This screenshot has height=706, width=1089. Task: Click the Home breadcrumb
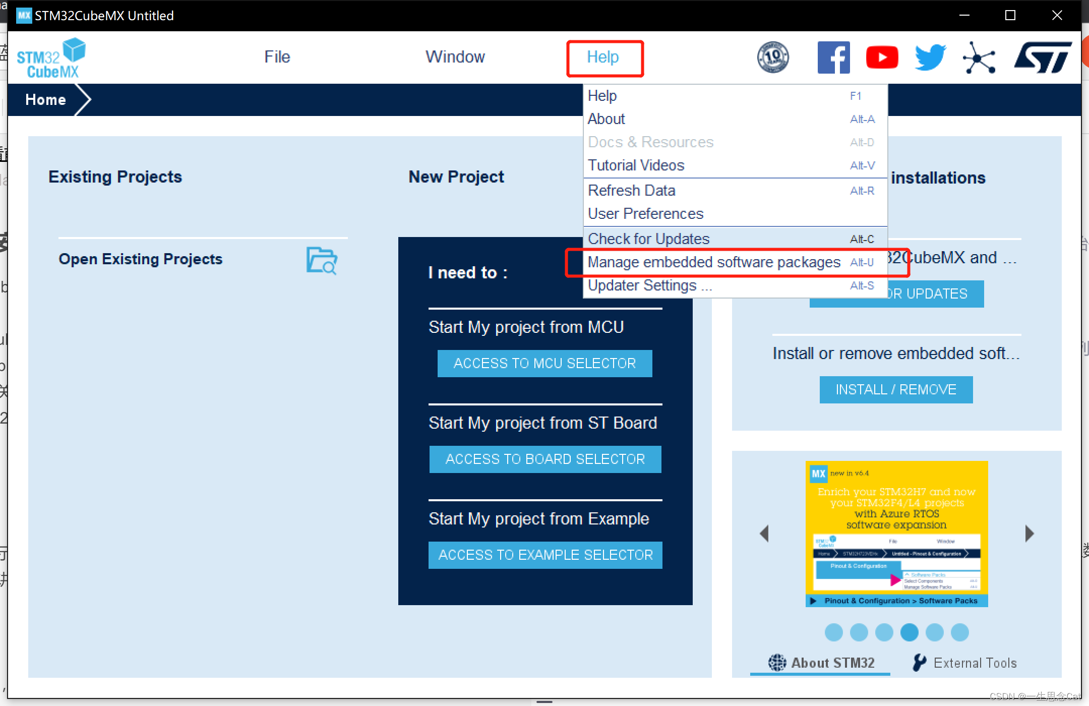click(x=45, y=100)
